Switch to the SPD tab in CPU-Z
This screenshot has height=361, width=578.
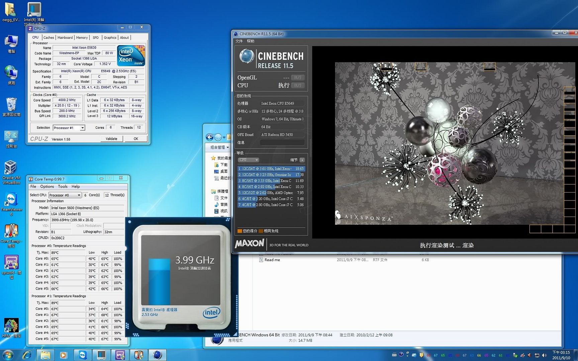(96, 38)
